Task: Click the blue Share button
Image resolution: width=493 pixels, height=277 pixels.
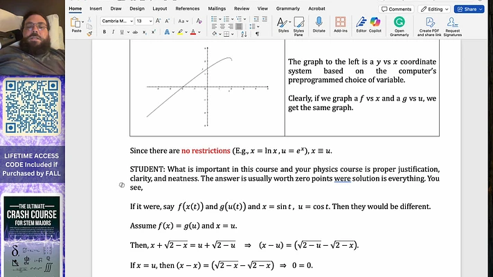Action: (x=469, y=9)
